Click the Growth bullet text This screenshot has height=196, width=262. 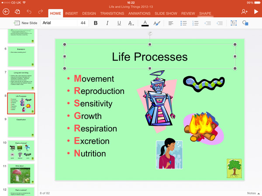click(x=88, y=116)
